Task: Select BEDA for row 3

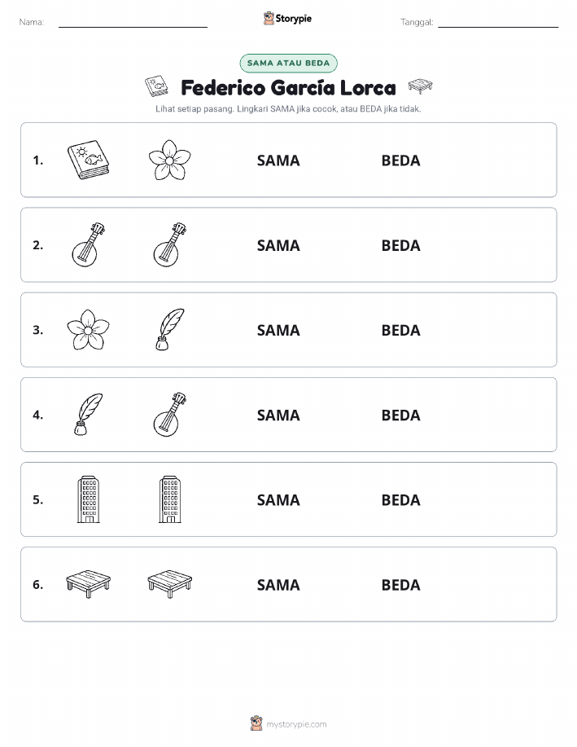Action: (400, 330)
